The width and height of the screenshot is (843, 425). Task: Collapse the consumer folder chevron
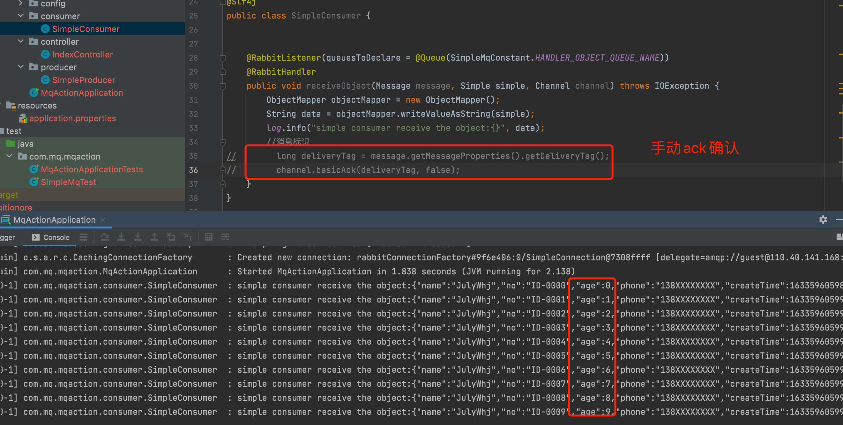21,16
